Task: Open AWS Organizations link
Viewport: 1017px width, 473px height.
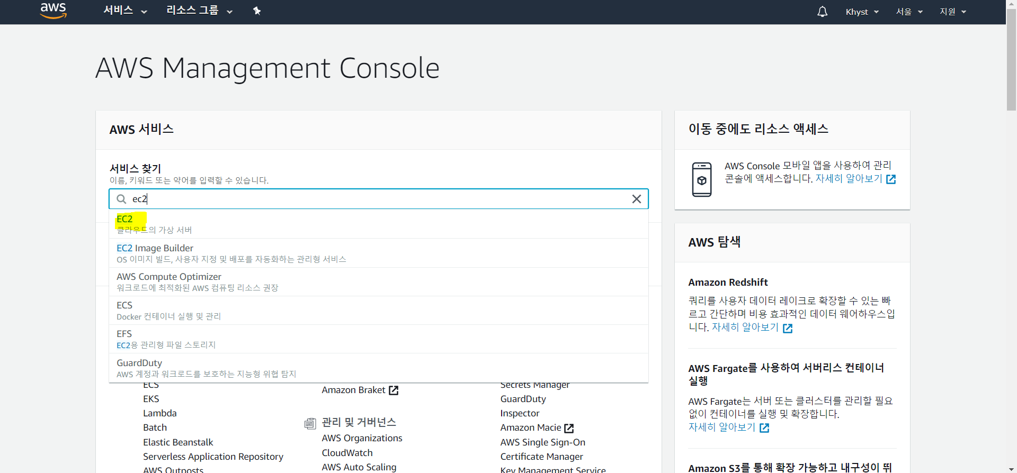Action: pyautogui.click(x=362, y=438)
